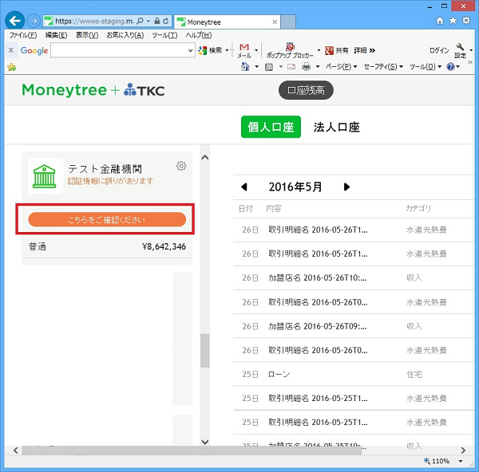Click the orange こちらをご確認ください button
479x472 pixels.
(x=107, y=220)
